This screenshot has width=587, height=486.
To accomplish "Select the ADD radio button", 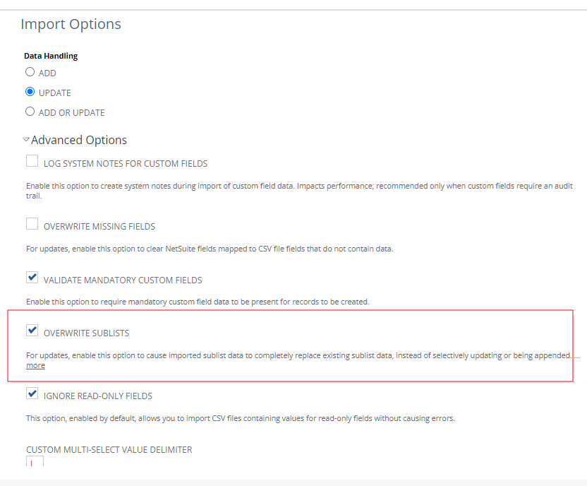I will click(x=30, y=72).
